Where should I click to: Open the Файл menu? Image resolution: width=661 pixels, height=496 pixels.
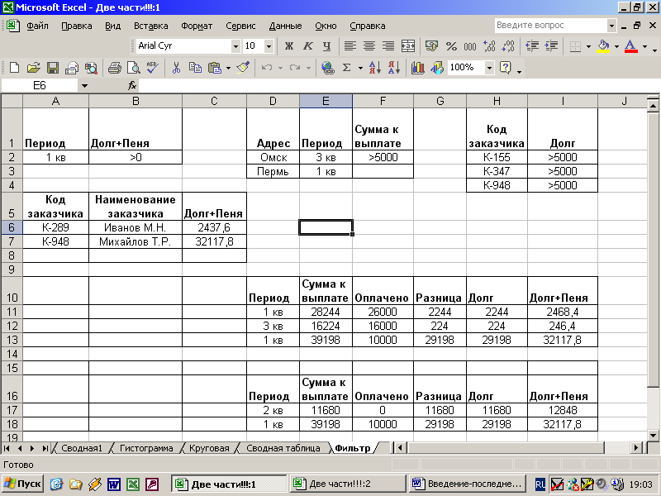(37, 26)
